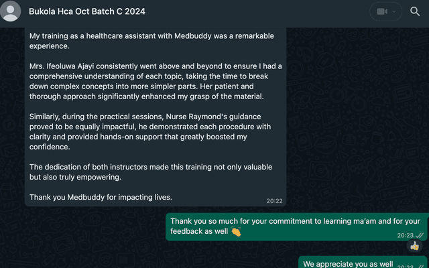Click the 'Thank you so much' sent message
The height and width of the screenshot is (268, 429).
(x=295, y=226)
